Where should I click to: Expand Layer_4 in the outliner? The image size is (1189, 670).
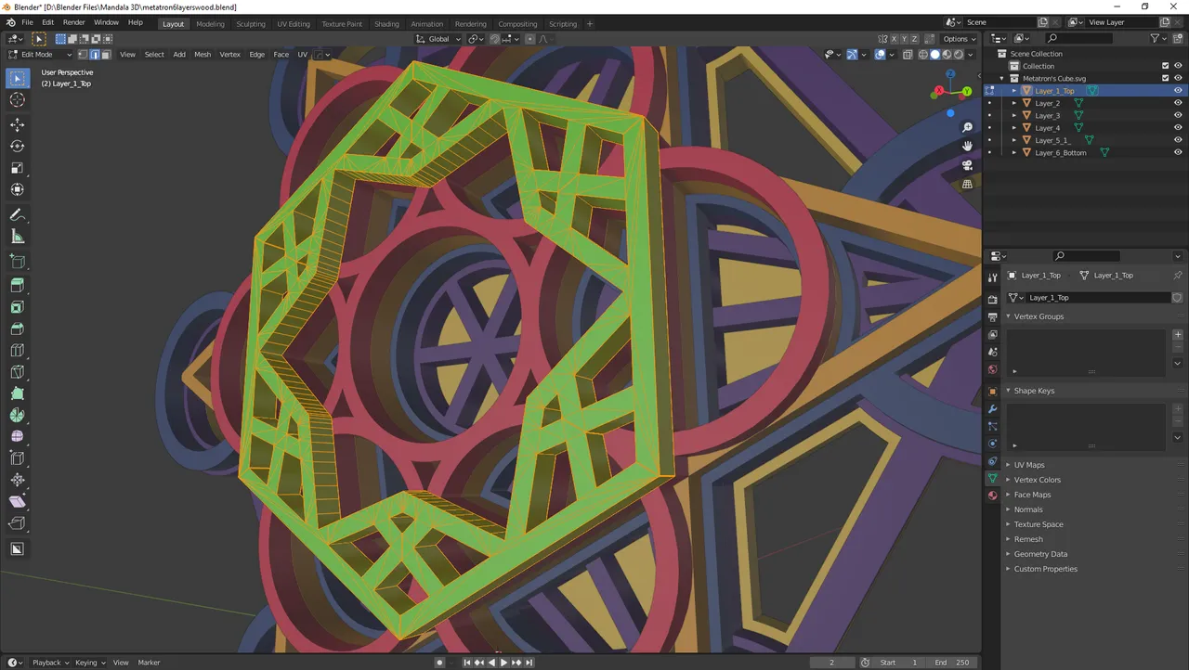pyautogui.click(x=1014, y=128)
